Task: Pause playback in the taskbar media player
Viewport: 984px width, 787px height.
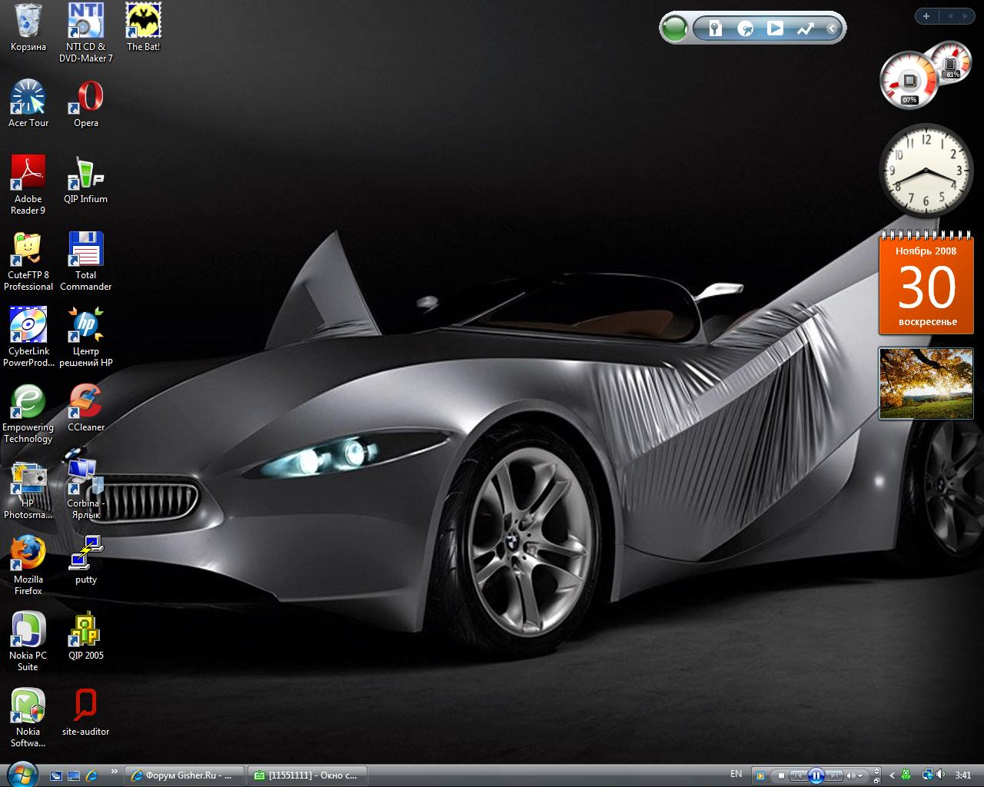Action: (x=816, y=775)
